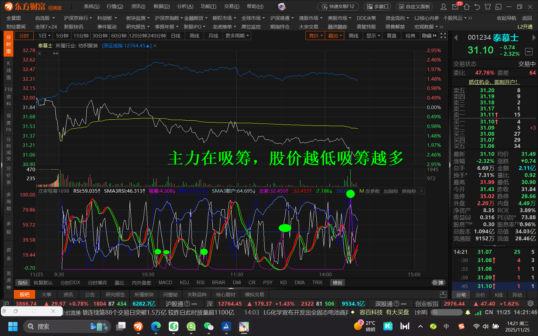Click the 抓住机会,即刻开户 link
The height and width of the screenshot is (336, 538).
pyautogui.click(x=493, y=82)
